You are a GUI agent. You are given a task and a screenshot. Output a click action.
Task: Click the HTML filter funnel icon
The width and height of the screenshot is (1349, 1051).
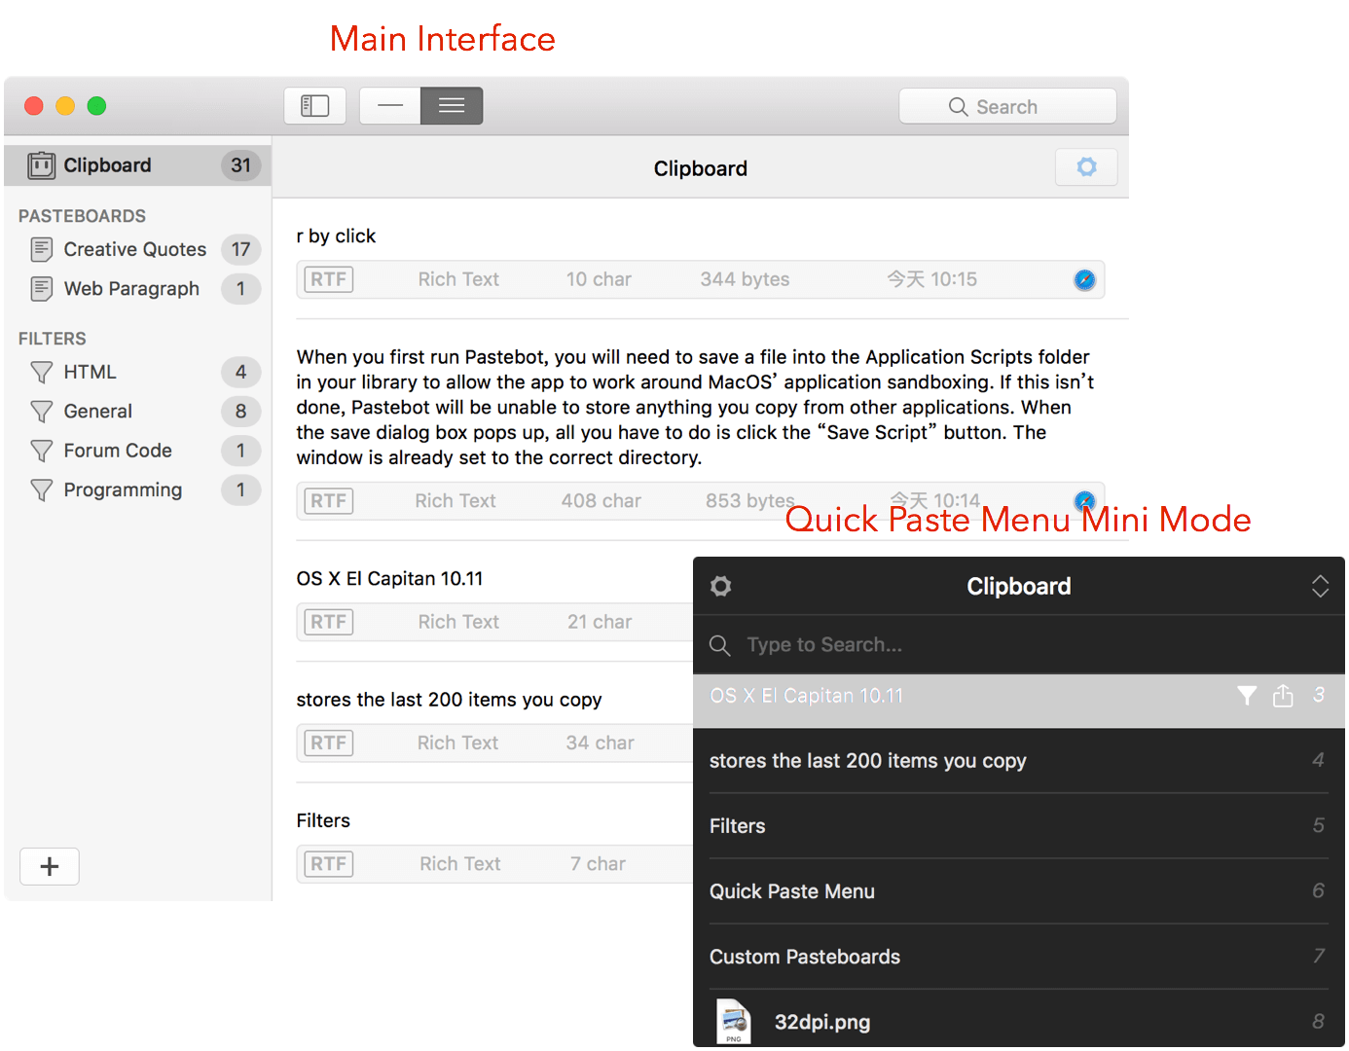(41, 373)
